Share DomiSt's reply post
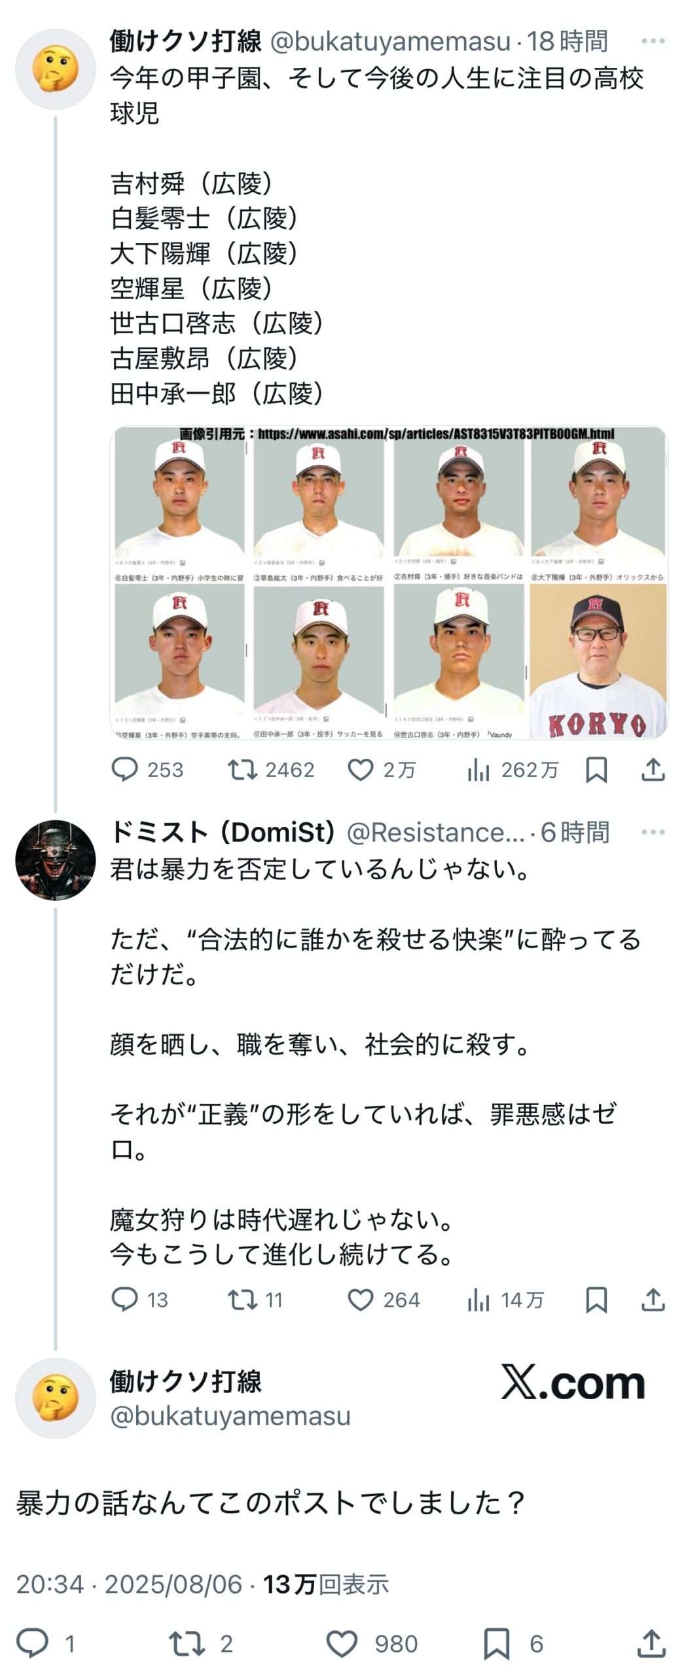The image size is (684, 1676). (653, 1299)
